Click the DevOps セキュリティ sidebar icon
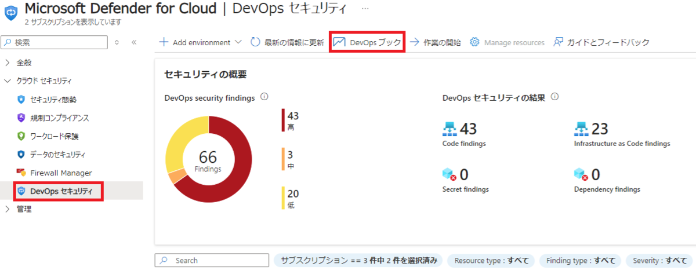This screenshot has width=696, height=274. coord(21,191)
